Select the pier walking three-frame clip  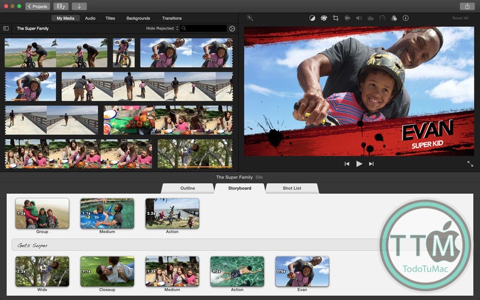[147, 86]
